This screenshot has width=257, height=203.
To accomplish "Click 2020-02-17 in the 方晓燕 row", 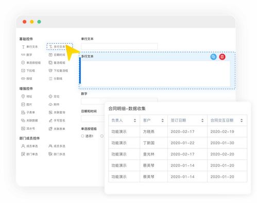I will coord(182,131).
